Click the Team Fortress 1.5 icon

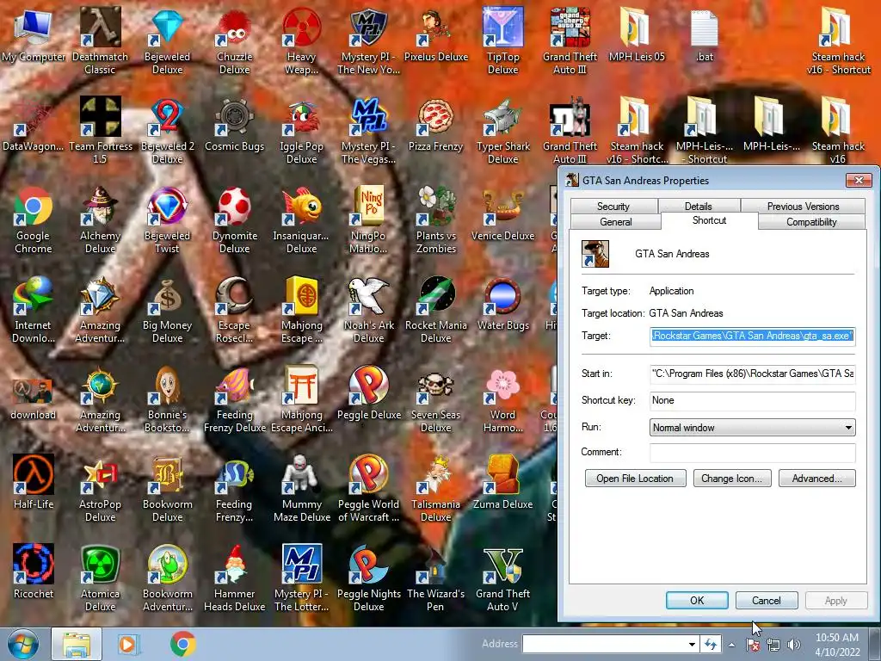coord(100,116)
